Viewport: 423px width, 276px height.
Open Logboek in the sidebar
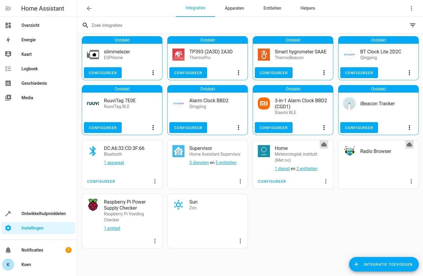38,69
